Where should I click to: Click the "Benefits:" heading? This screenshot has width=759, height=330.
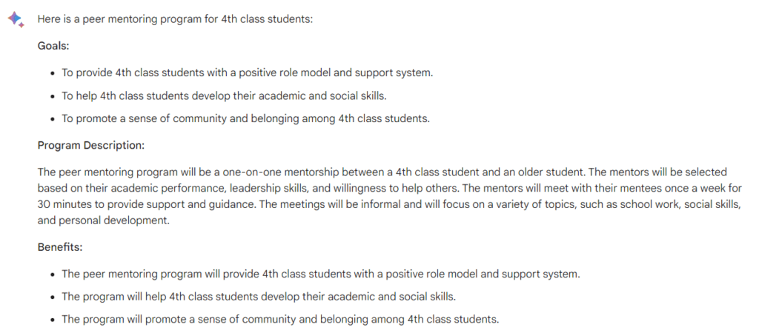(59, 246)
